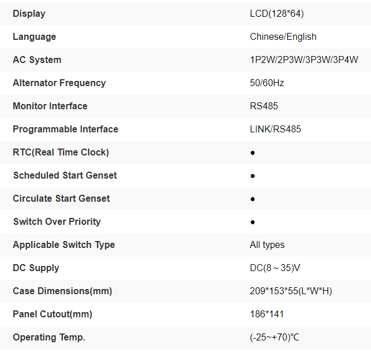Click the LCD(128*64) value
The image size is (371, 352).
coord(276,13)
